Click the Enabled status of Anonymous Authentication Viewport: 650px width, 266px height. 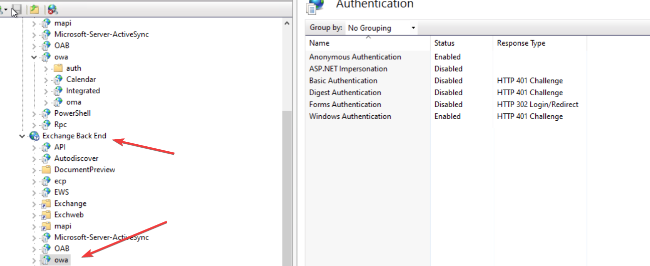click(447, 57)
